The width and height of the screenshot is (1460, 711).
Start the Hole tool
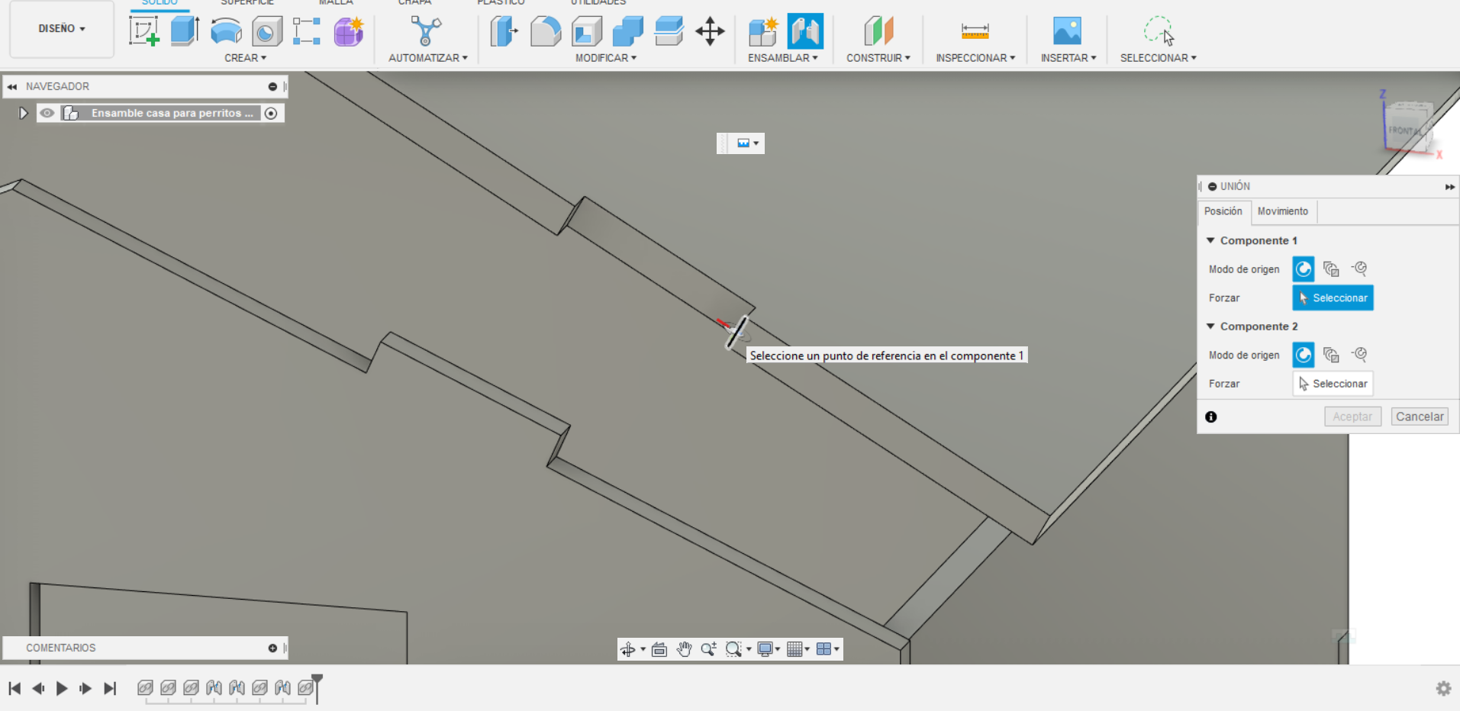pos(266,31)
